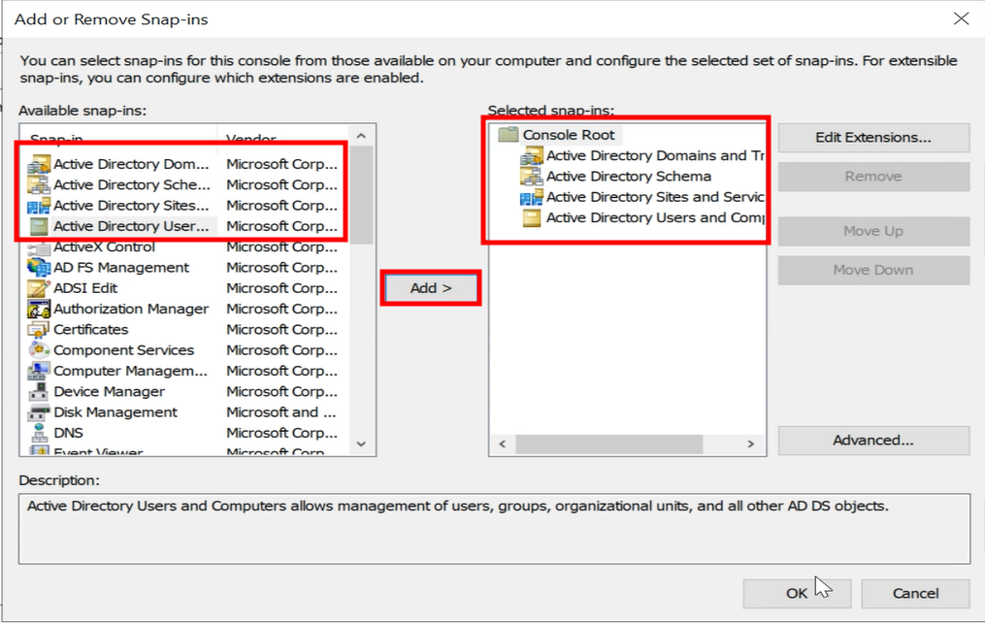The width and height of the screenshot is (985, 623).
Task: Close the Add or Remove Snap-ins window
Action: pos(961,18)
